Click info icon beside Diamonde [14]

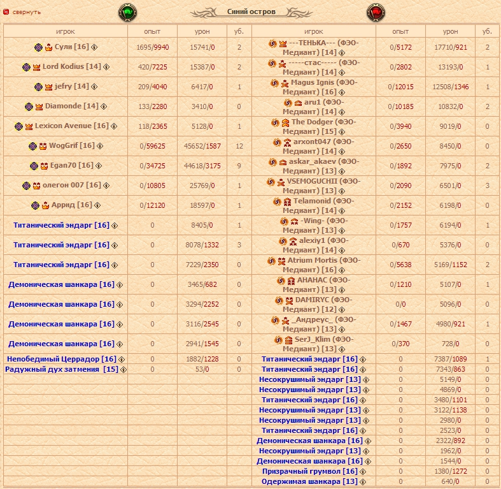pos(104,106)
